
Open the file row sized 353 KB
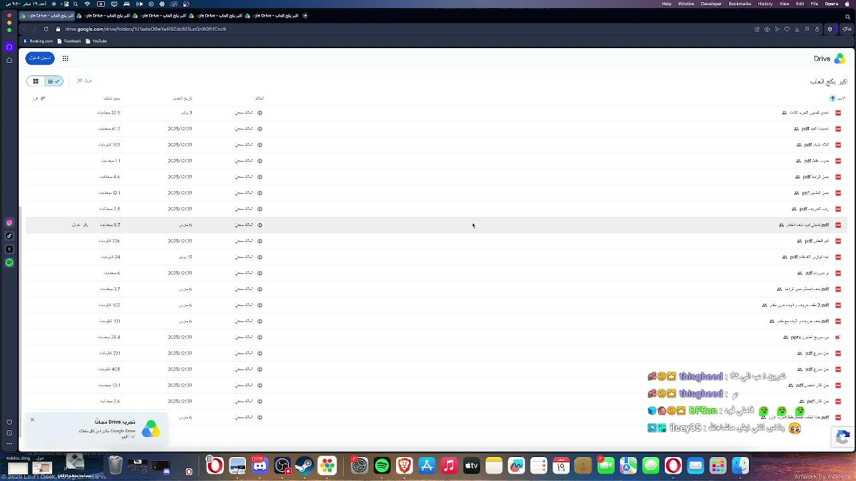pos(436,144)
